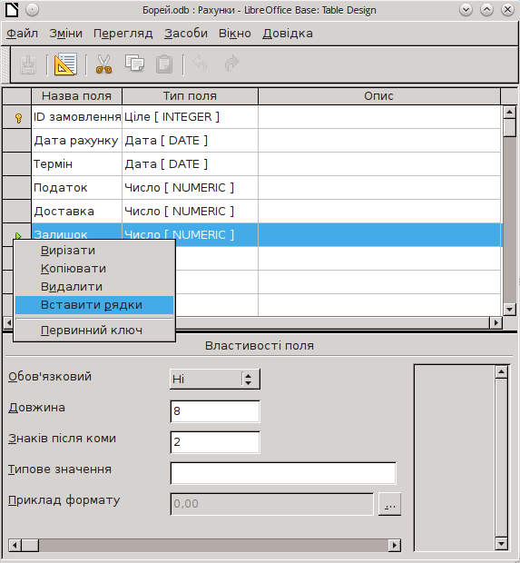This screenshot has width=520, height=563.
Task: Click the properties panel scroll left arrow
Action: pyautogui.click(x=15, y=546)
